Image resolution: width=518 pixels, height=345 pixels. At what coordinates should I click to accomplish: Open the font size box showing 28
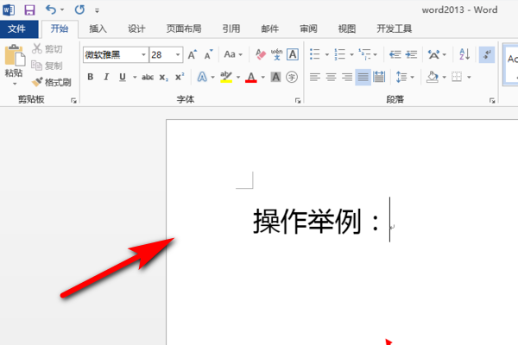click(166, 54)
